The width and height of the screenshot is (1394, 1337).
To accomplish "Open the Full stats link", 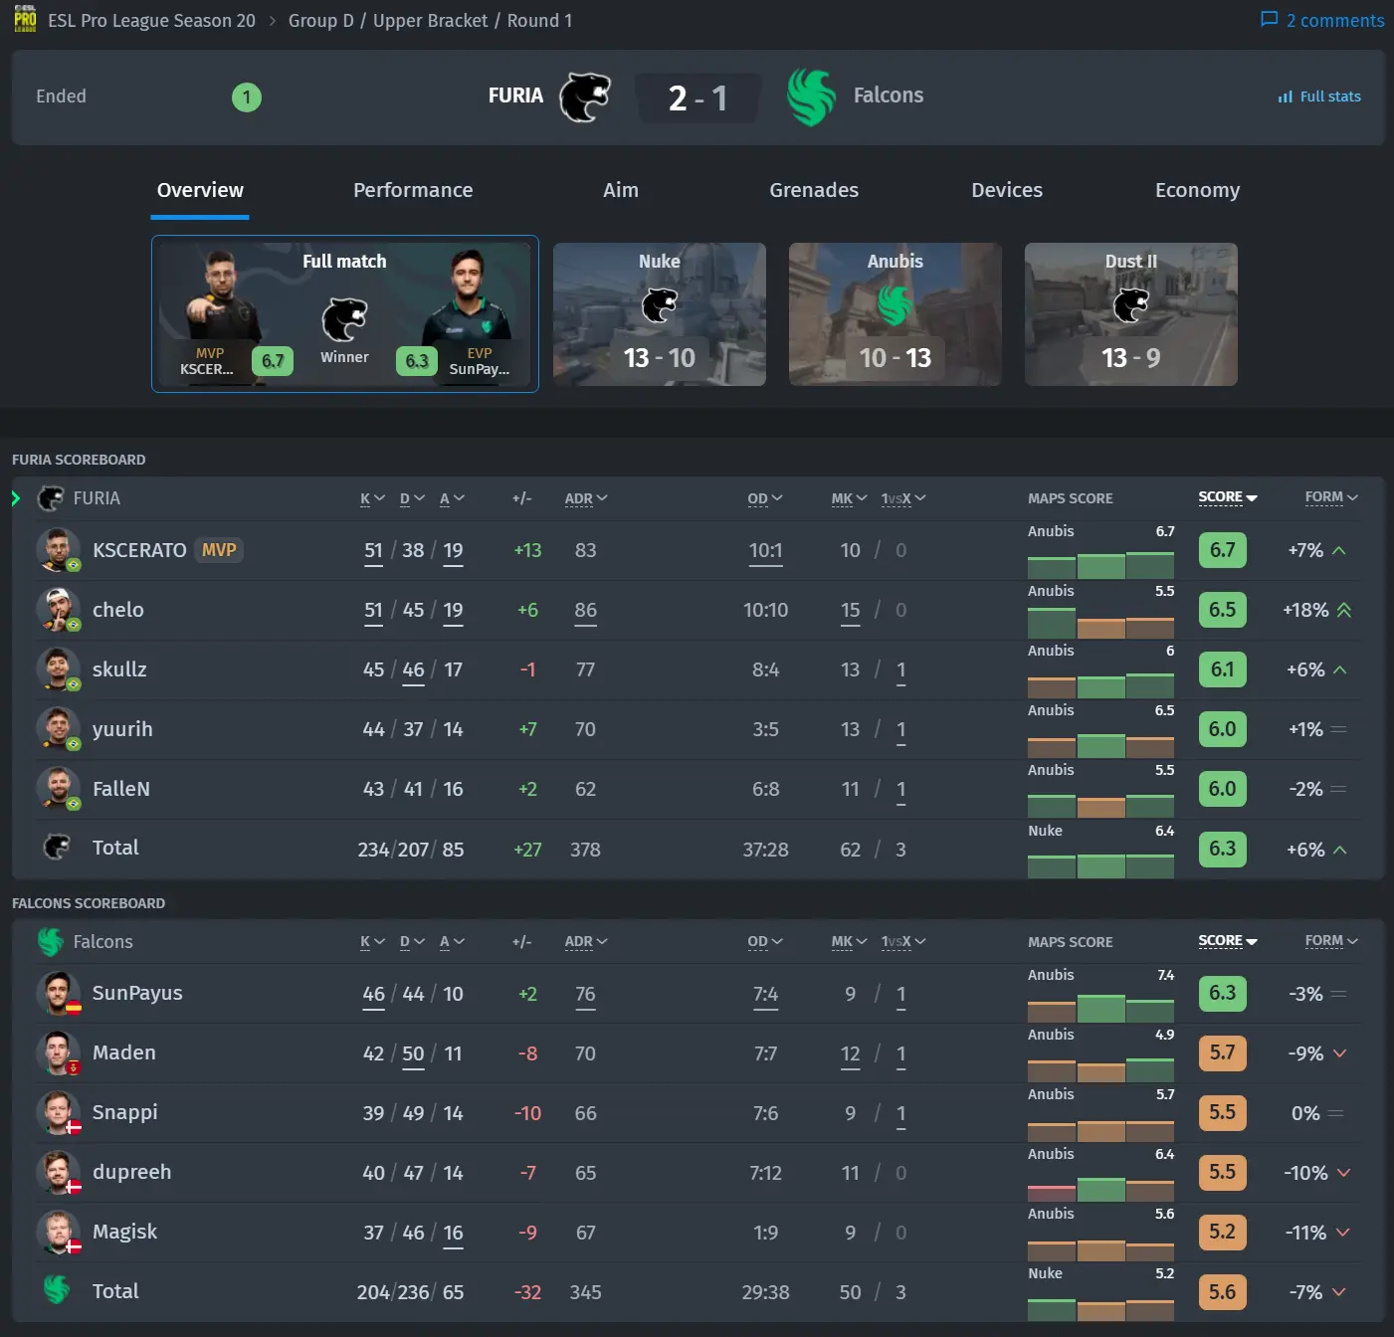I will (x=1319, y=96).
